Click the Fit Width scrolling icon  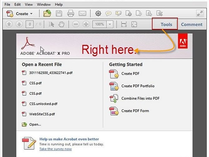pyautogui.click(x=124, y=24)
